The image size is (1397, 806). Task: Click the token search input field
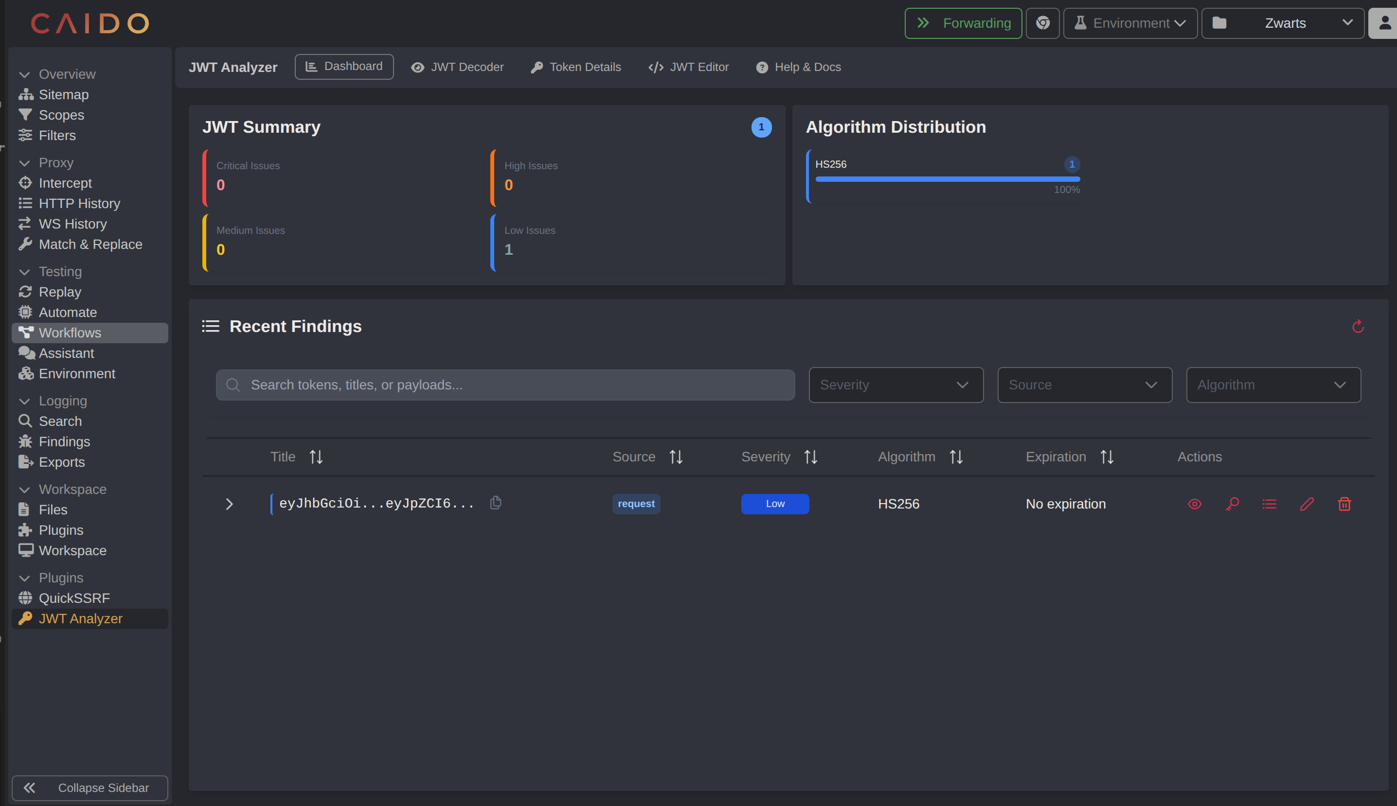tap(504, 384)
